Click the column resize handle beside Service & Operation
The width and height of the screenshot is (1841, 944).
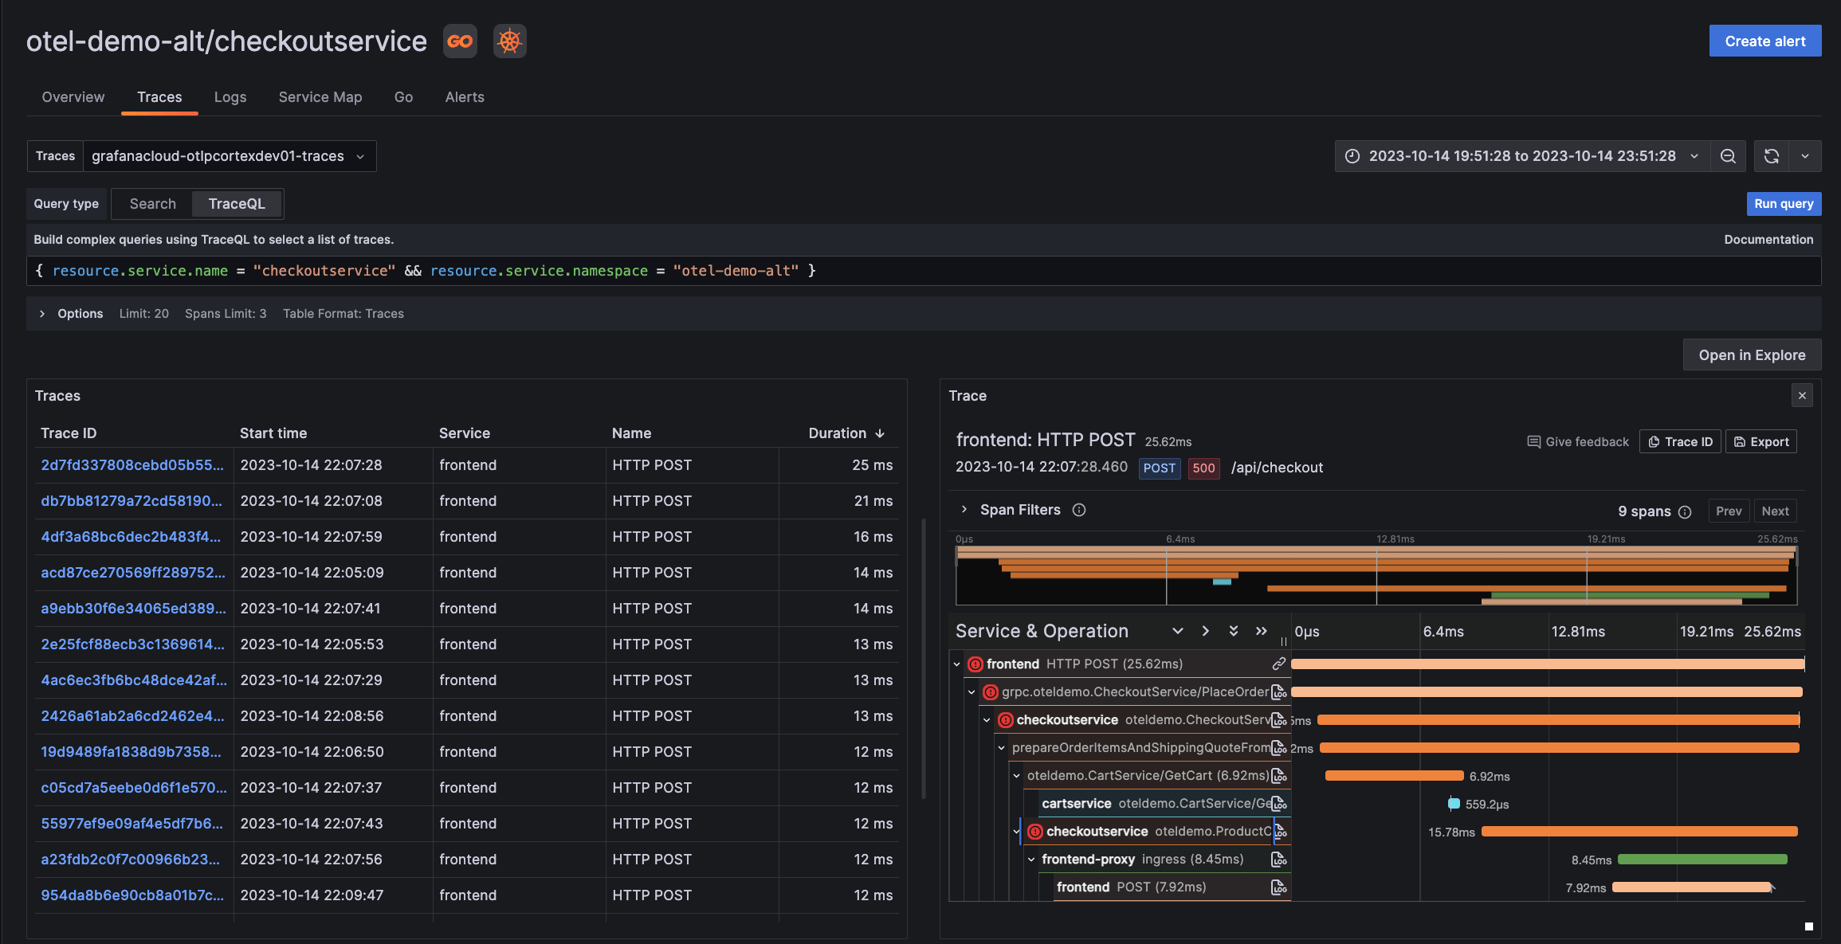[x=1283, y=641]
